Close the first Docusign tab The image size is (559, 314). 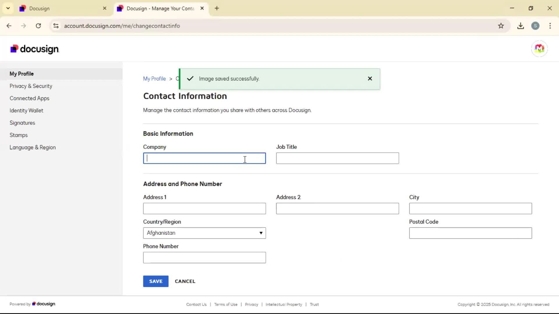click(105, 8)
